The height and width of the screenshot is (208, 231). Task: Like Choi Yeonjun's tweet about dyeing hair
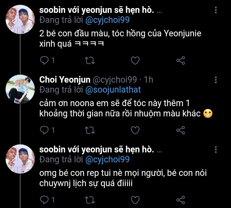pos(136,130)
